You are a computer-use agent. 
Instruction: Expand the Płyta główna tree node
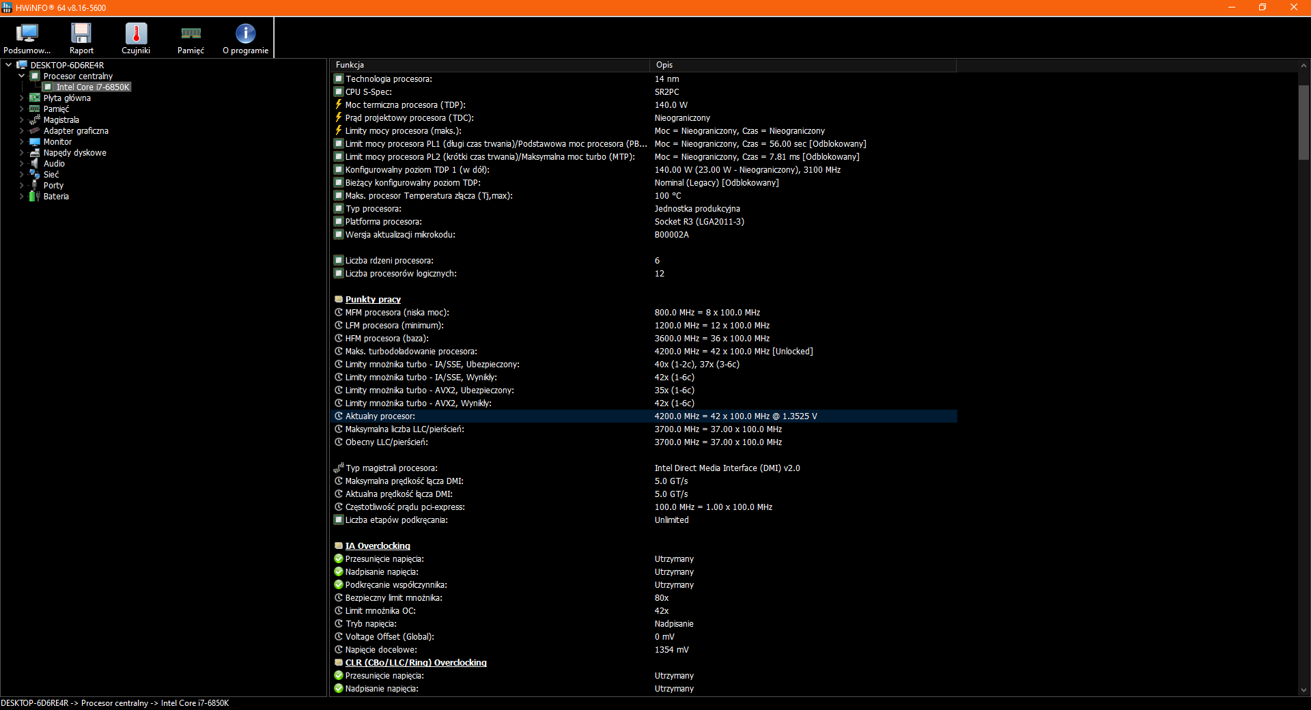coord(21,98)
